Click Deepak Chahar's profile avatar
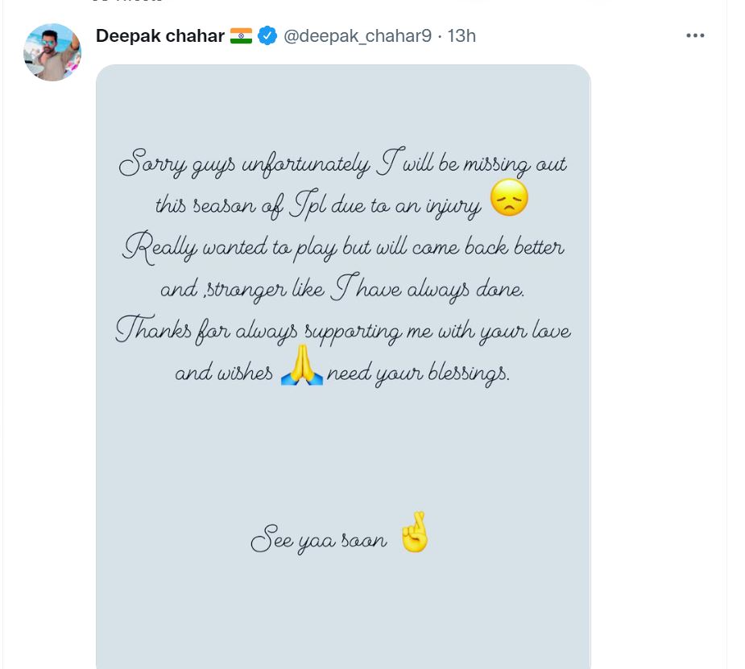Viewport: 745px width, 669px height. 52,52
